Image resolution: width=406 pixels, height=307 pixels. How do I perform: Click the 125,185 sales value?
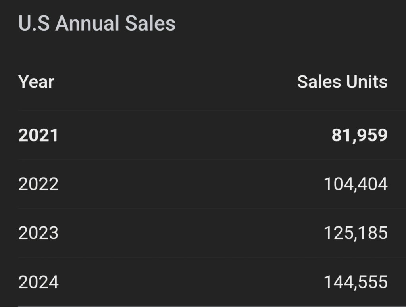[356, 233]
